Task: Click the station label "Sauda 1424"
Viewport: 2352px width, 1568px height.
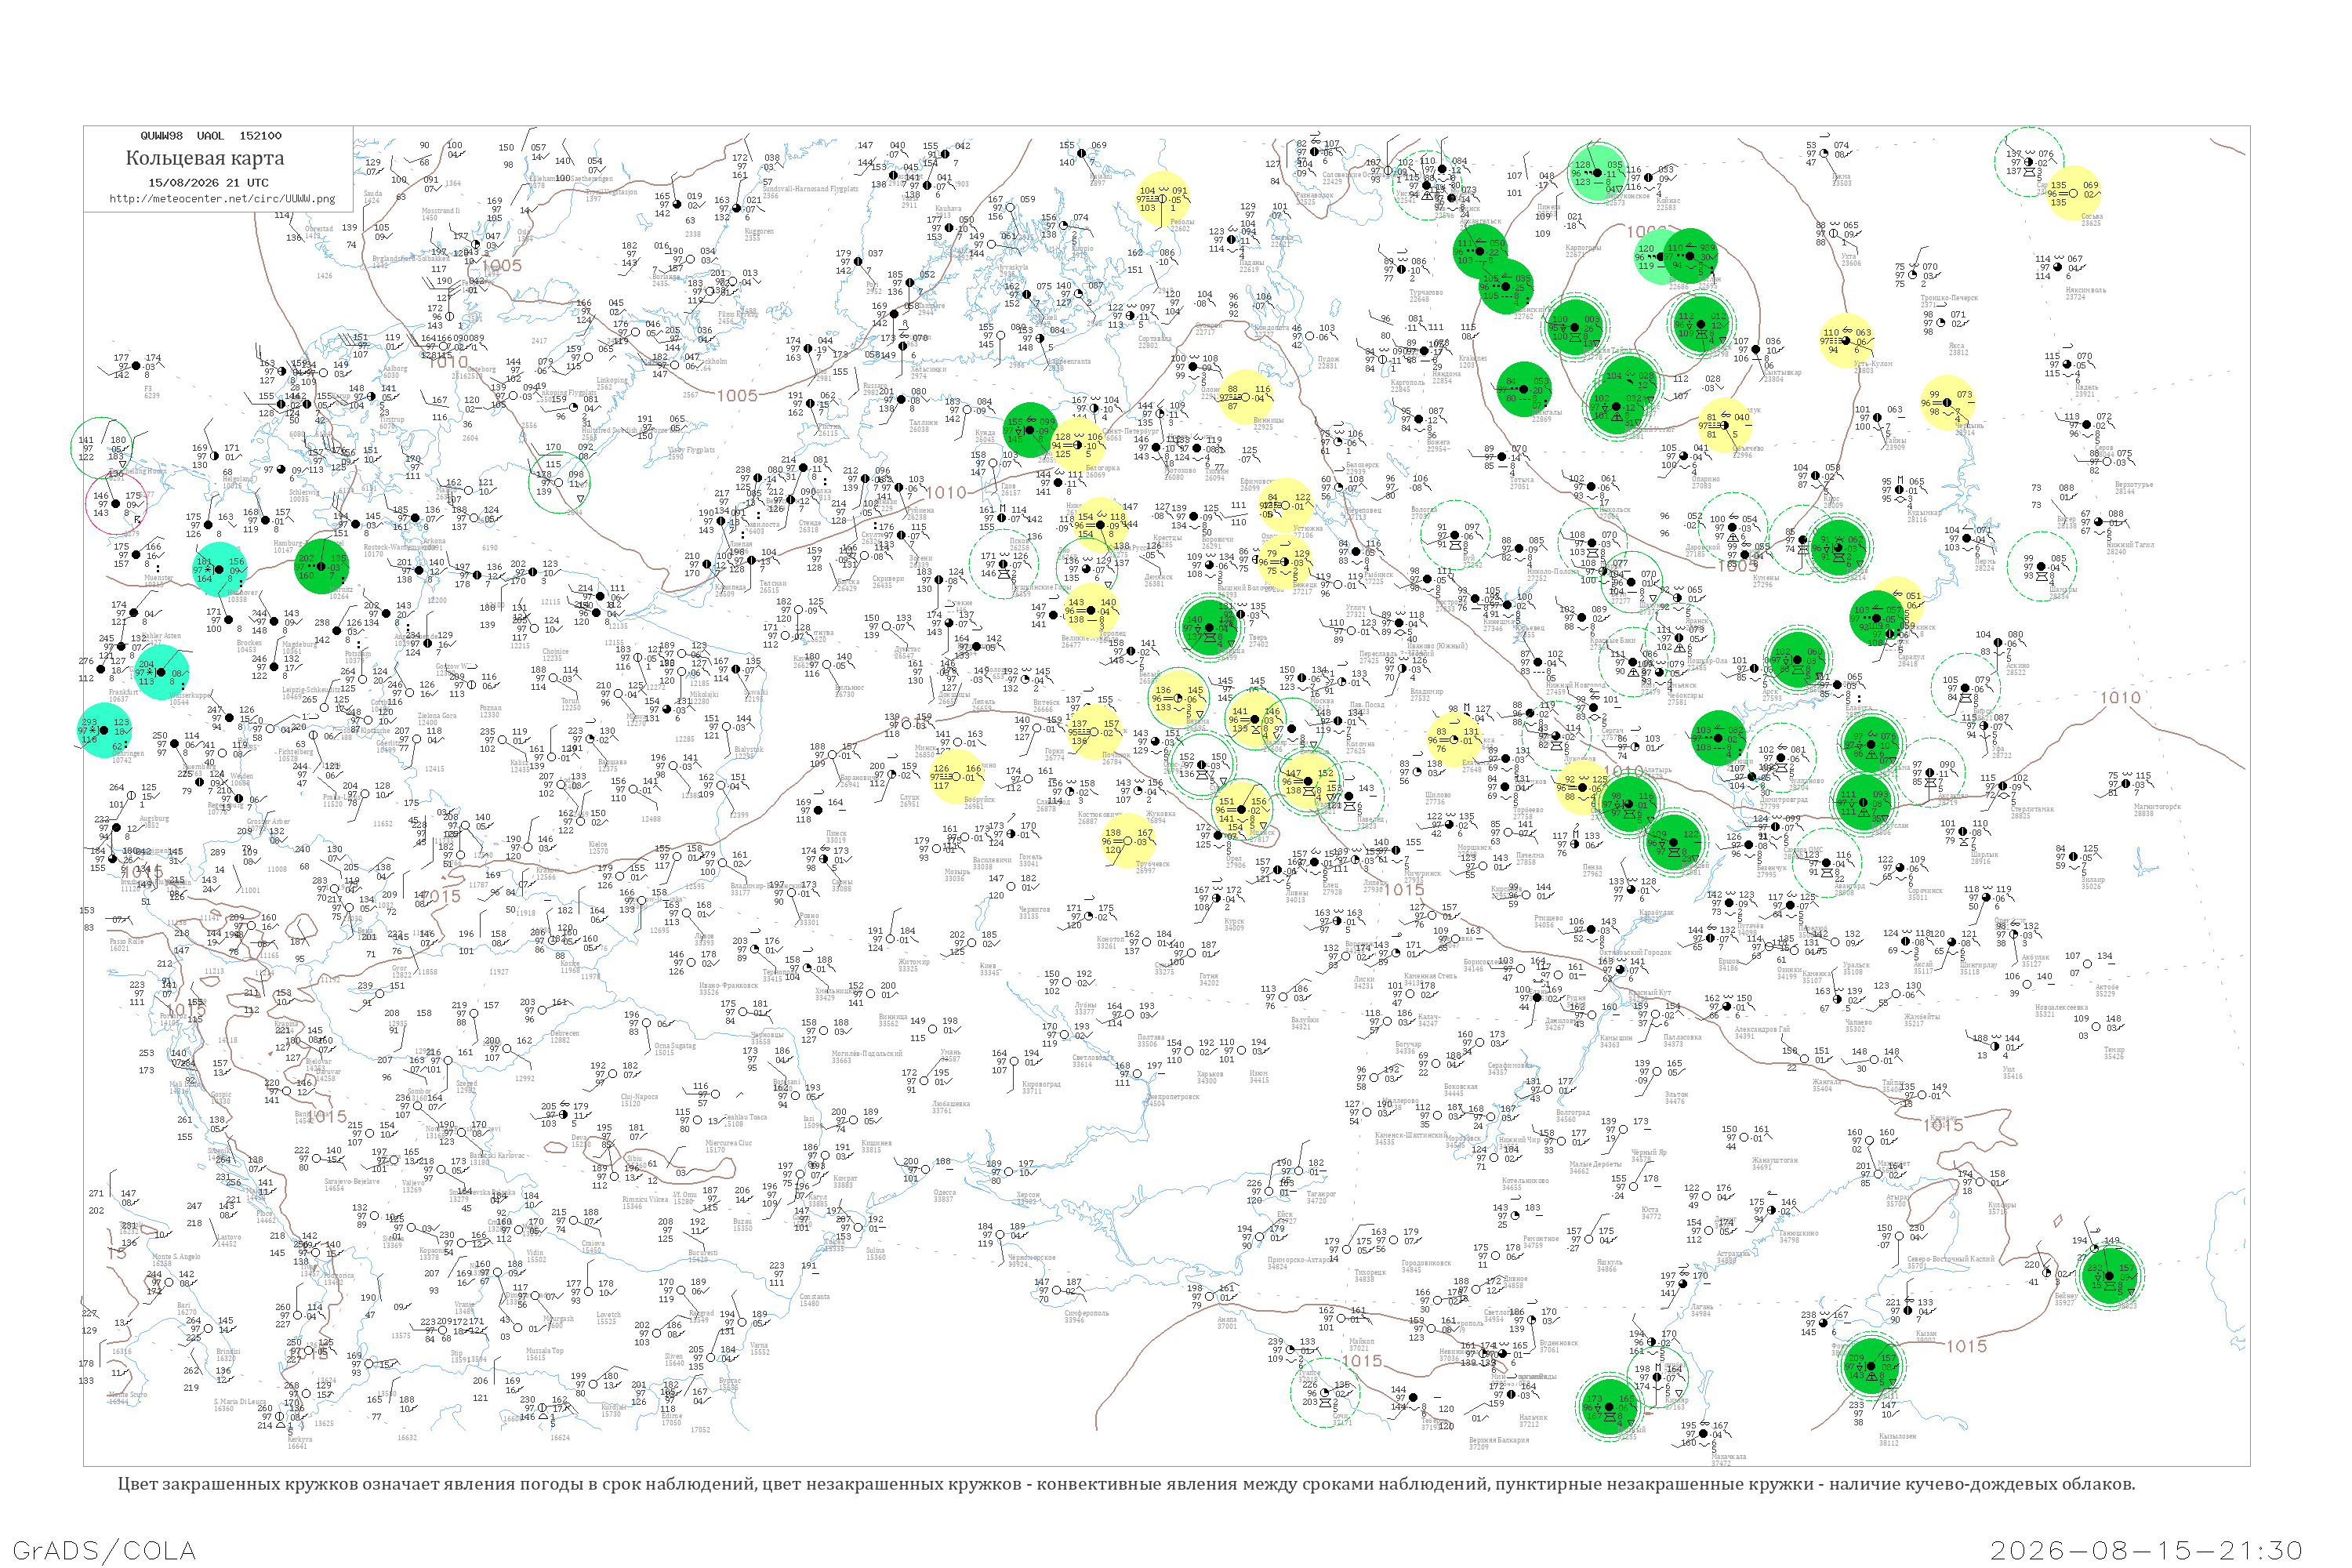Action: tap(372, 197)
